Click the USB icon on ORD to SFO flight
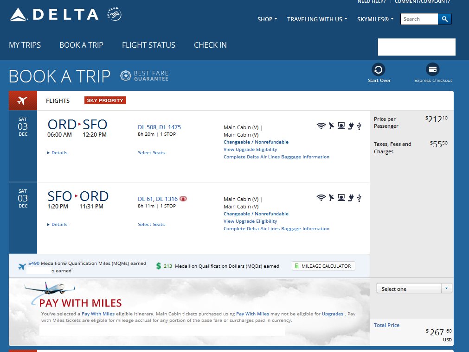This screenshot has width=469, height=352. 359,126
